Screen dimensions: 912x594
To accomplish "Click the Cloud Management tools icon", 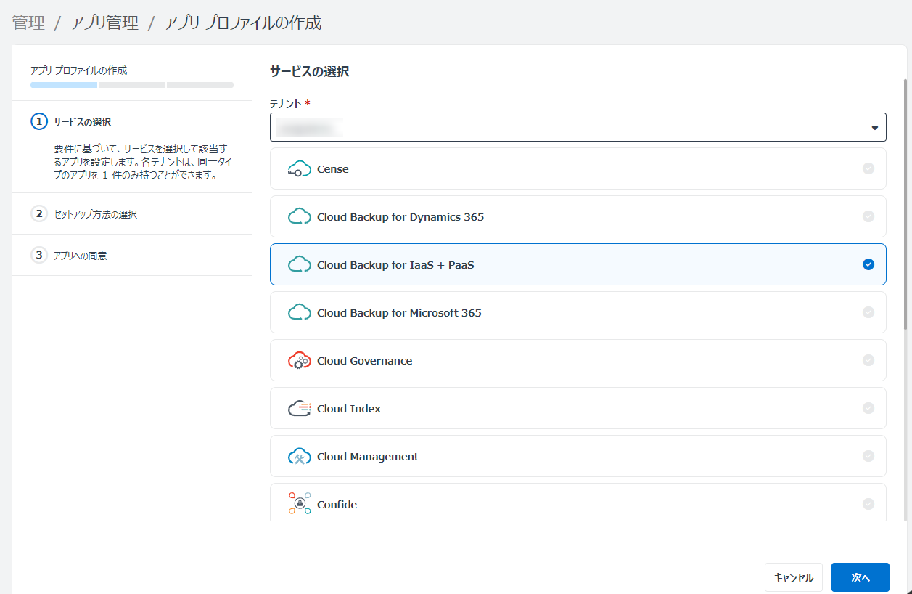I will click(300, 457).
